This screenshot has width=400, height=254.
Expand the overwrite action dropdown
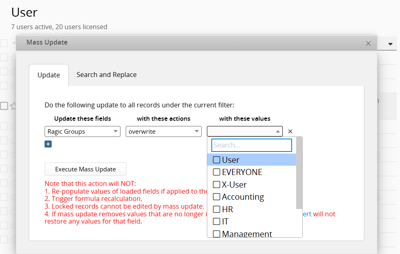[163, 131]
